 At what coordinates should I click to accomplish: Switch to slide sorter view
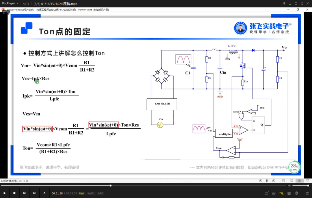pos(291,181)
